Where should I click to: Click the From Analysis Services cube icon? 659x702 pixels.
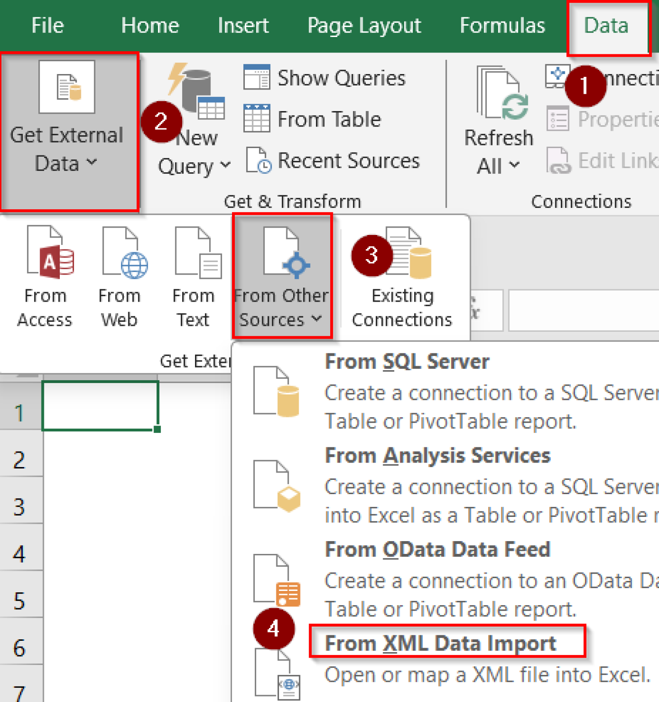pyautogui.click(x=277, y=486)
